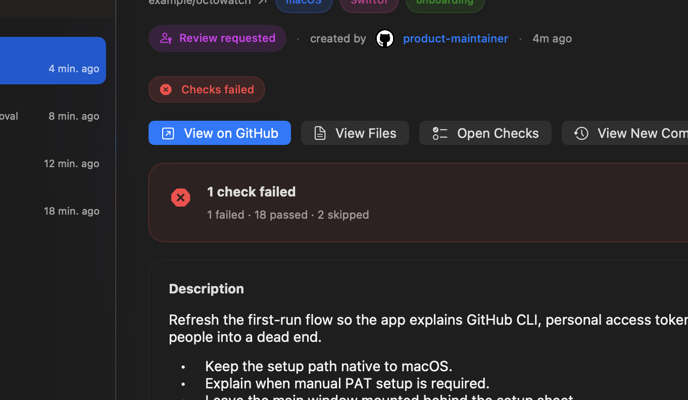Screen dimensions: 688x400
Task: Click the arrow icon after example/octowatch
Action: click(x=262, y=2)
